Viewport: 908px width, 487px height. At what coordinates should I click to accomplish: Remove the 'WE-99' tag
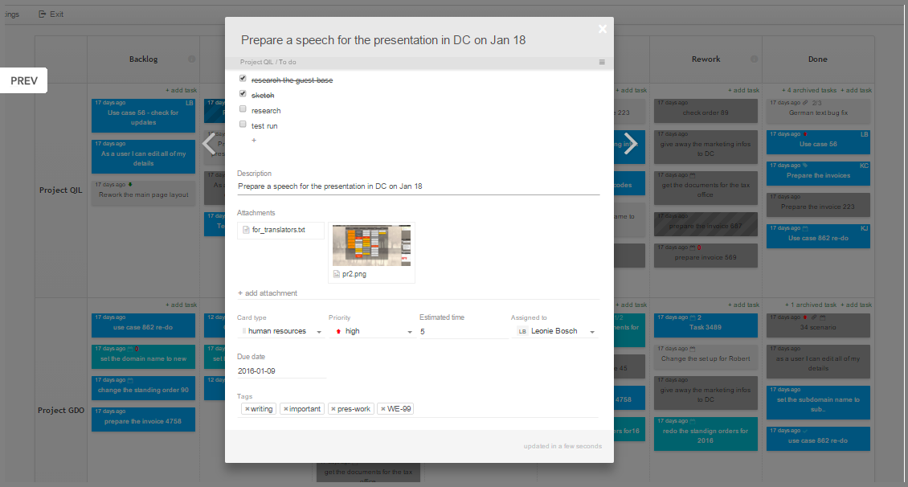pos(383,409)
